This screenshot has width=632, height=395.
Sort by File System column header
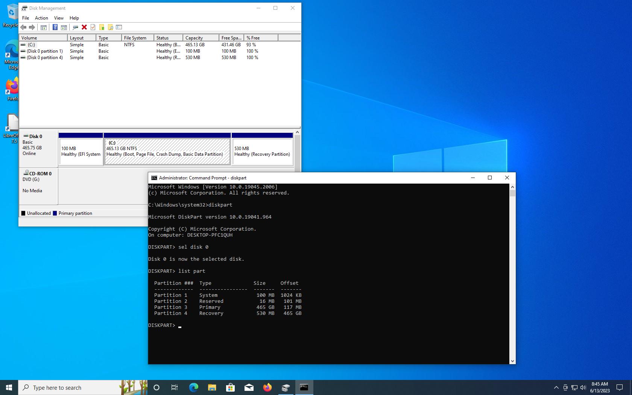click(x=137, y=38)
